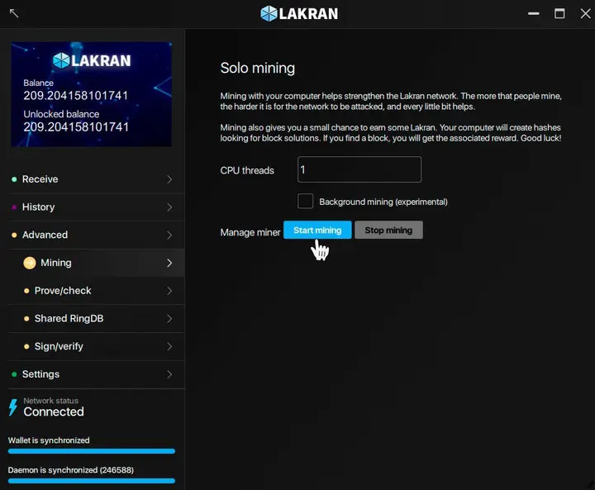Click the dot beside Sign/verify
The image size is (595, 490).
tap(26, 346)
